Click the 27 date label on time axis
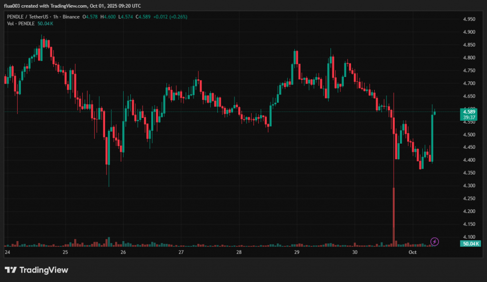Screen dimensions: 487x282 pos(181,252)
